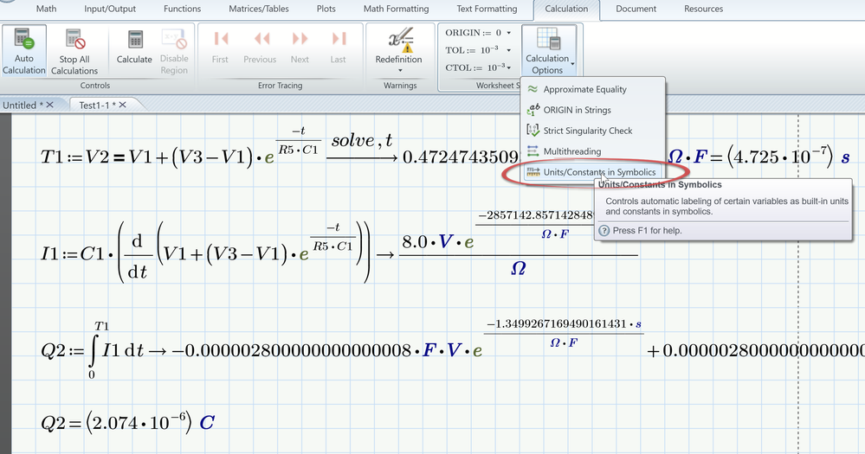
Task: Jump to Previous error trace
Action: [x=260, y=47]
